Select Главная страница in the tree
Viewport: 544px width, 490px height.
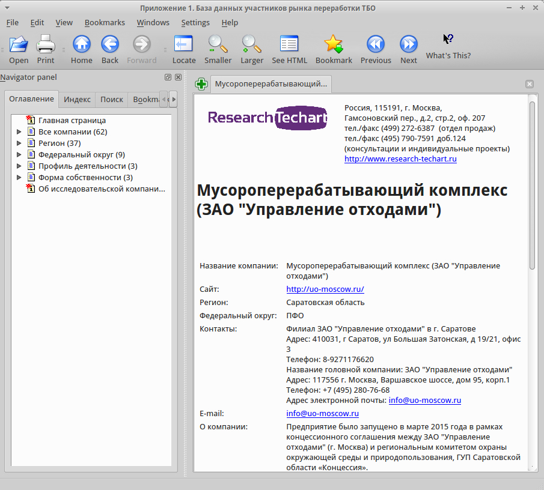tap(72, 120)
